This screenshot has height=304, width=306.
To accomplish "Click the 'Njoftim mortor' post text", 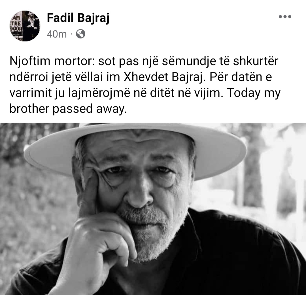I will 145,85.
